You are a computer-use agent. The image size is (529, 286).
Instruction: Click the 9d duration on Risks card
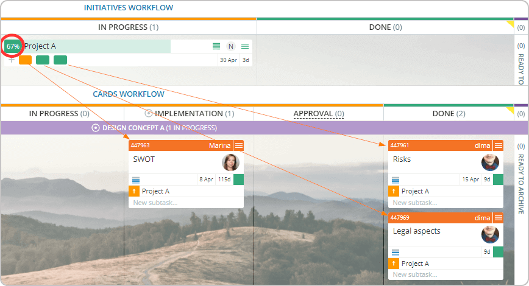tap(487, 180)
